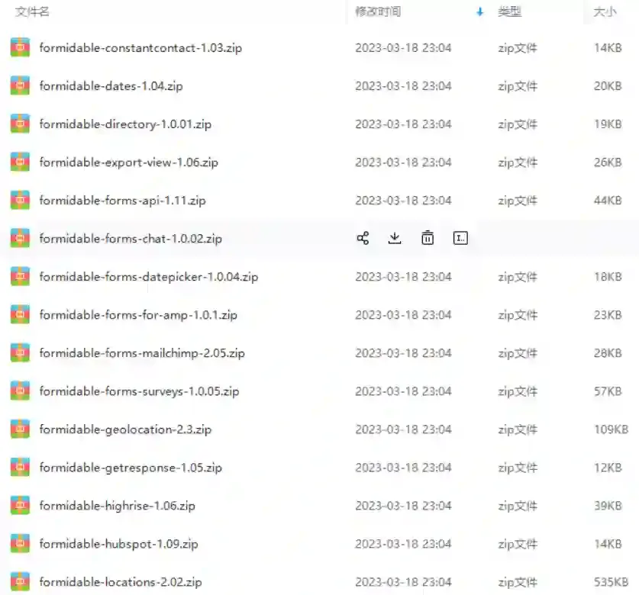The width and height of the screenshot is (639, 595).
Task: Click the zip icon of formidable-highrise-1.06.zip
Action: 20,506
